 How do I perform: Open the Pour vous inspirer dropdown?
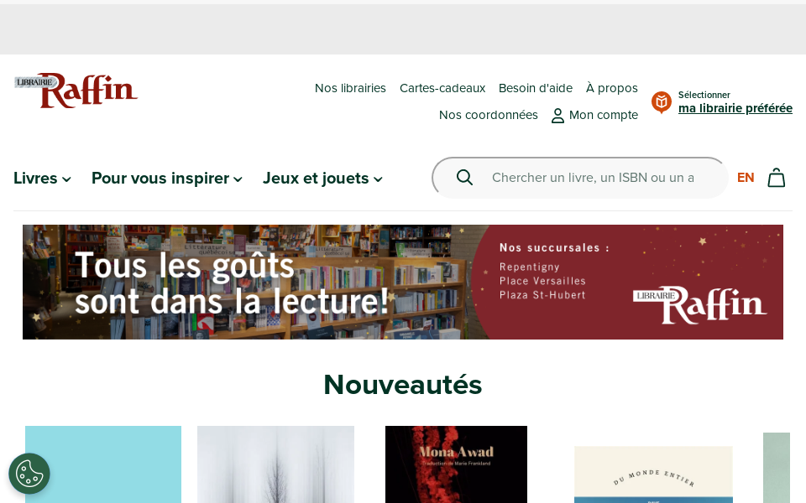pos(165,178)
